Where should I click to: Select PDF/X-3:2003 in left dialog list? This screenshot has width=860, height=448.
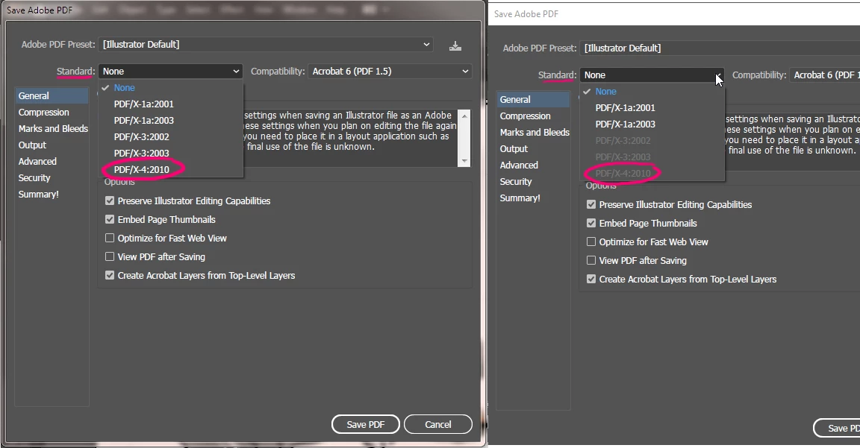pyautogui.click(x=142, y=154)
